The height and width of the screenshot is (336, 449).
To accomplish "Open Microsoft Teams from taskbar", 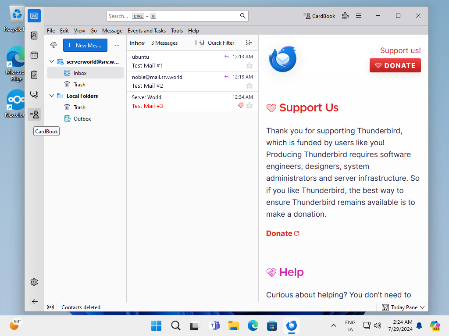I will point(214,325).
